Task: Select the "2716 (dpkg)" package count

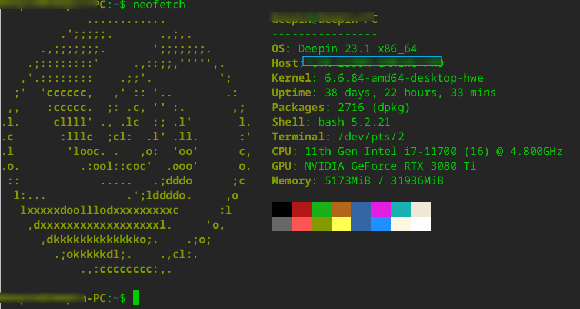Action: 374,107
